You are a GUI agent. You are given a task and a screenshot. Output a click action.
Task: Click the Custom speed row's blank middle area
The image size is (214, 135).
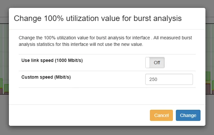[x=108, y=79]
